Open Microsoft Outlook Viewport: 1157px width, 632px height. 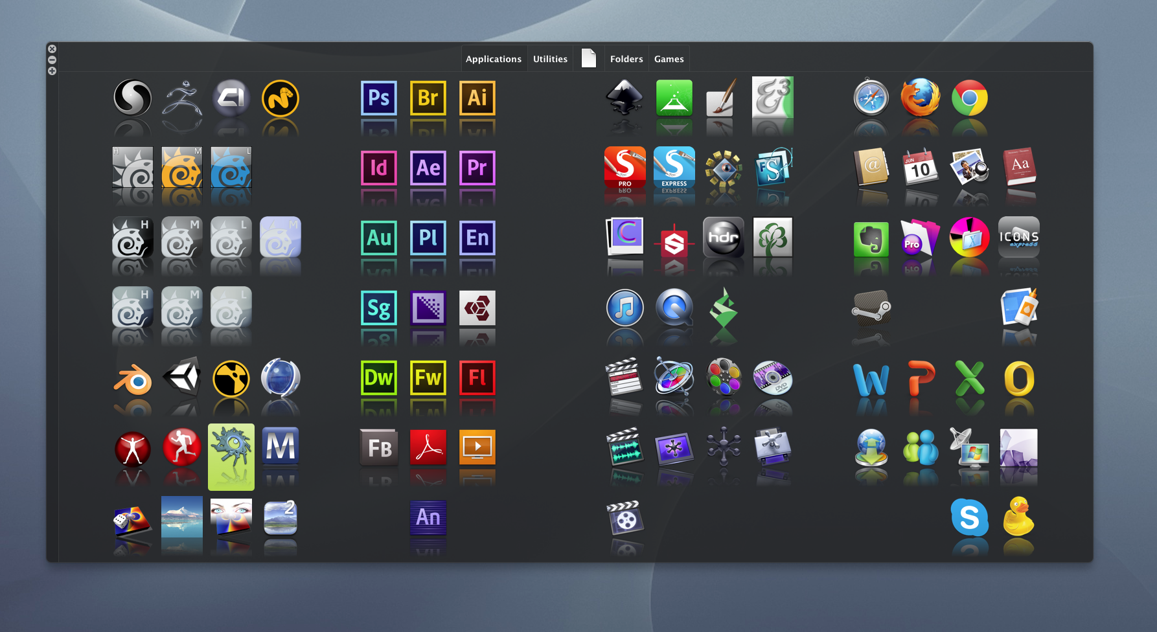(x=1019, y=378)
